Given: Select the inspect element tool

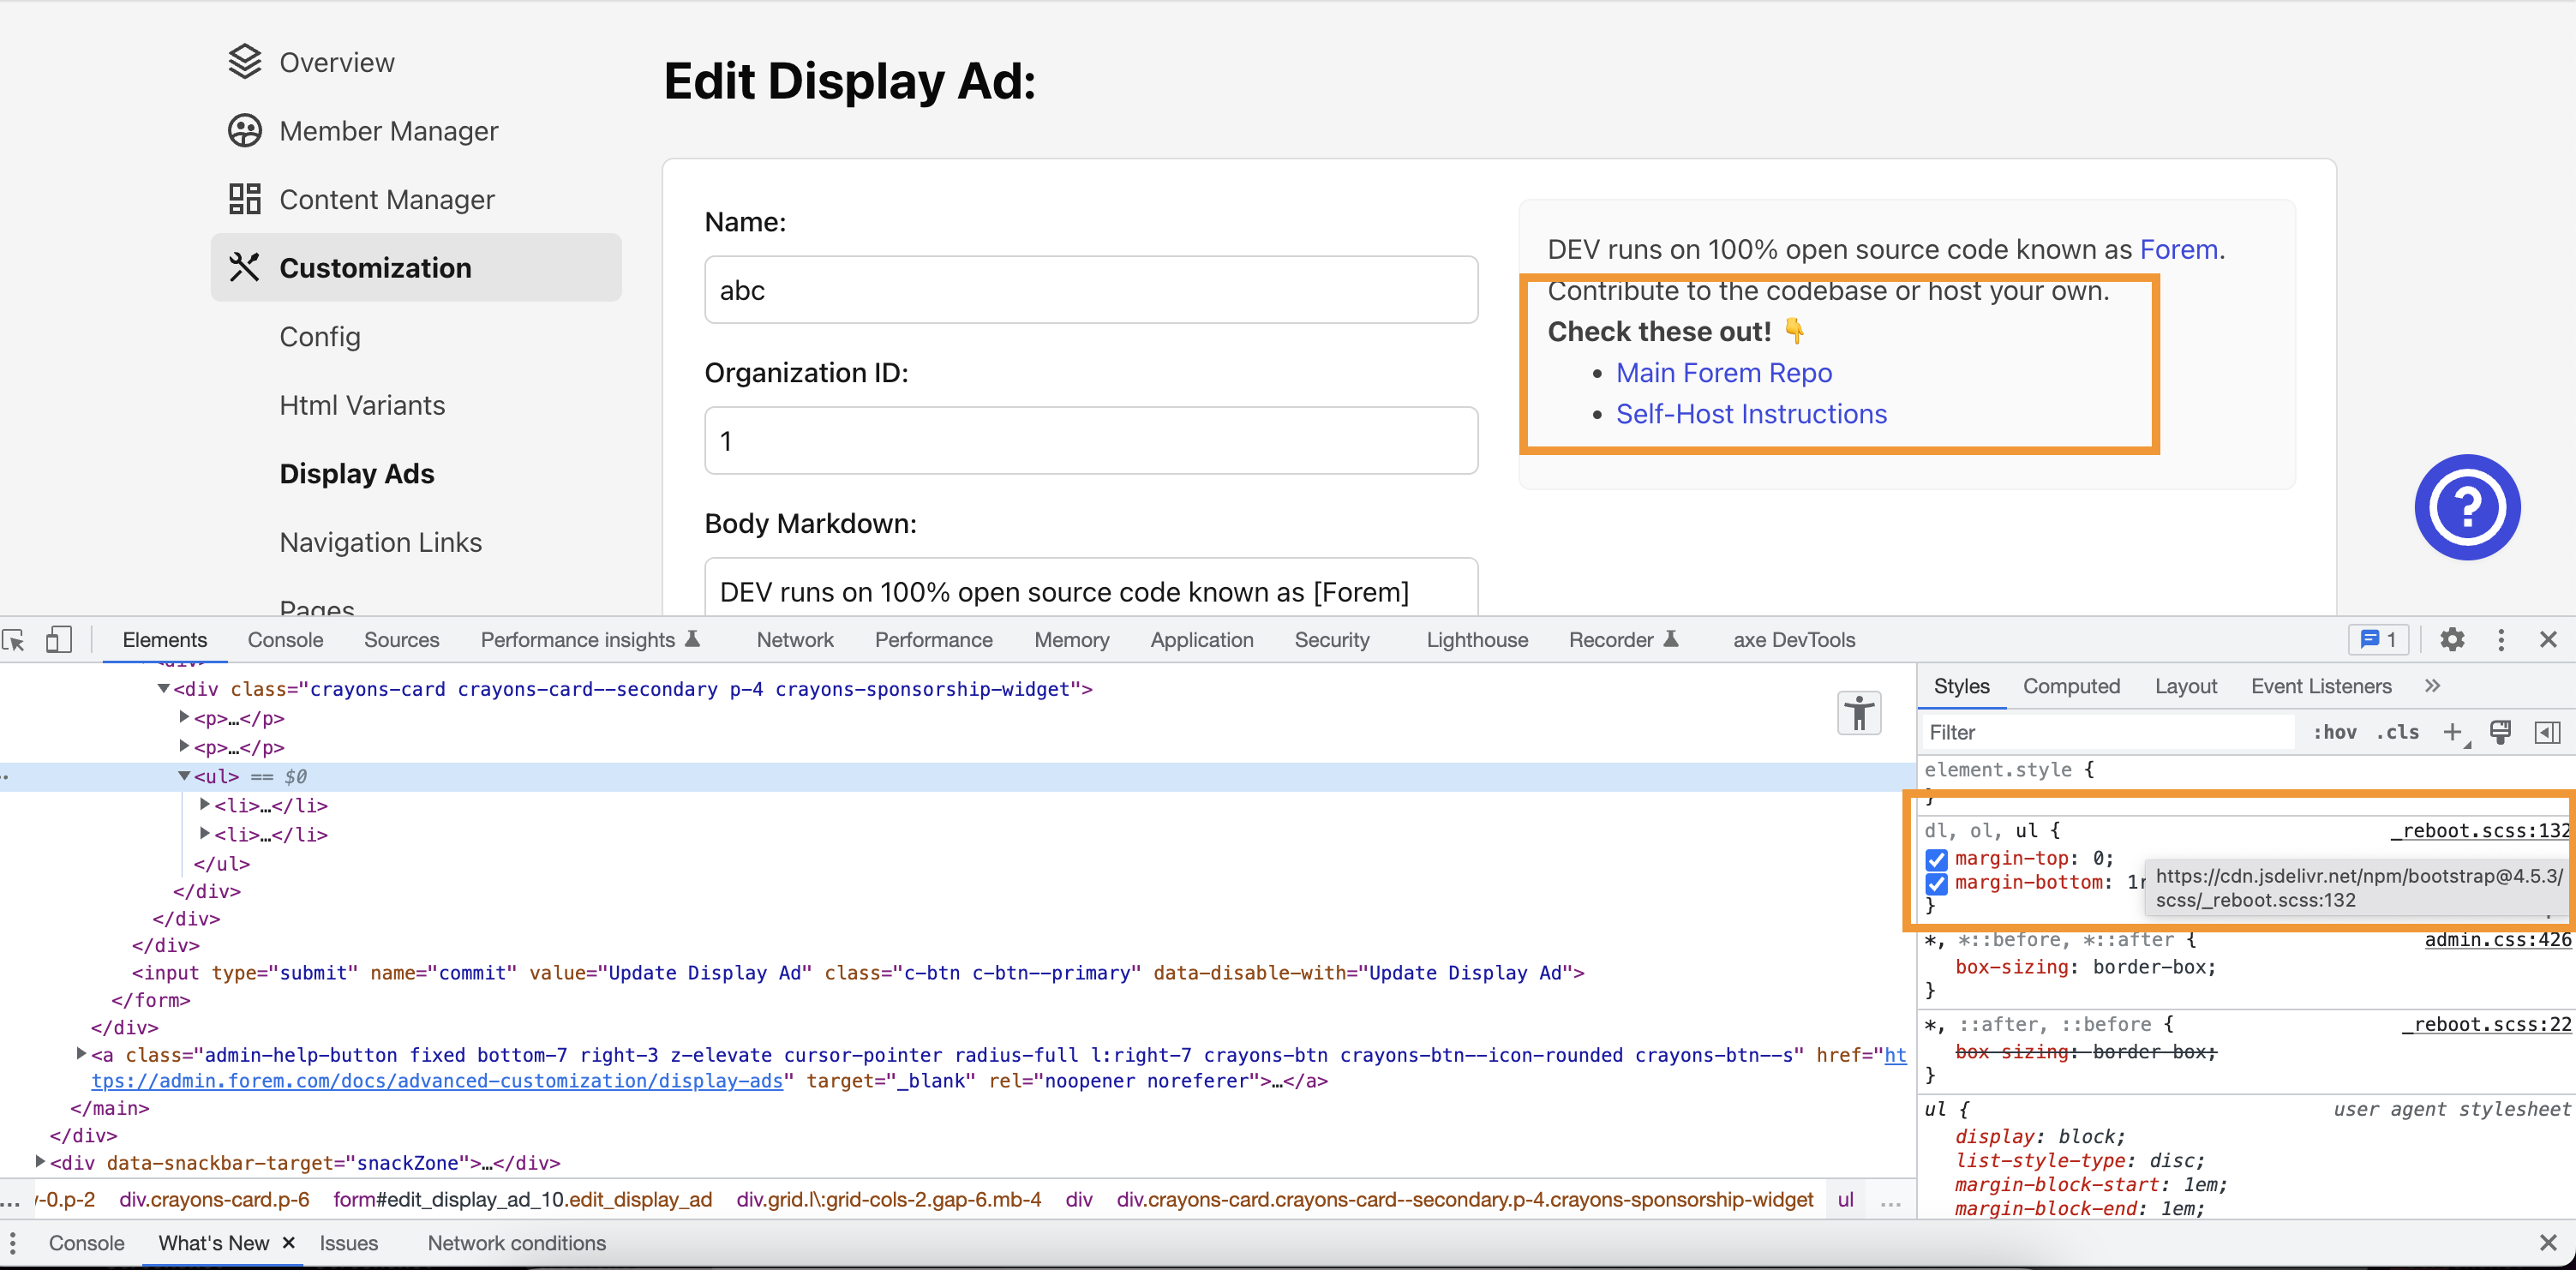Looking at the screenshot, I should coord(14,640).
